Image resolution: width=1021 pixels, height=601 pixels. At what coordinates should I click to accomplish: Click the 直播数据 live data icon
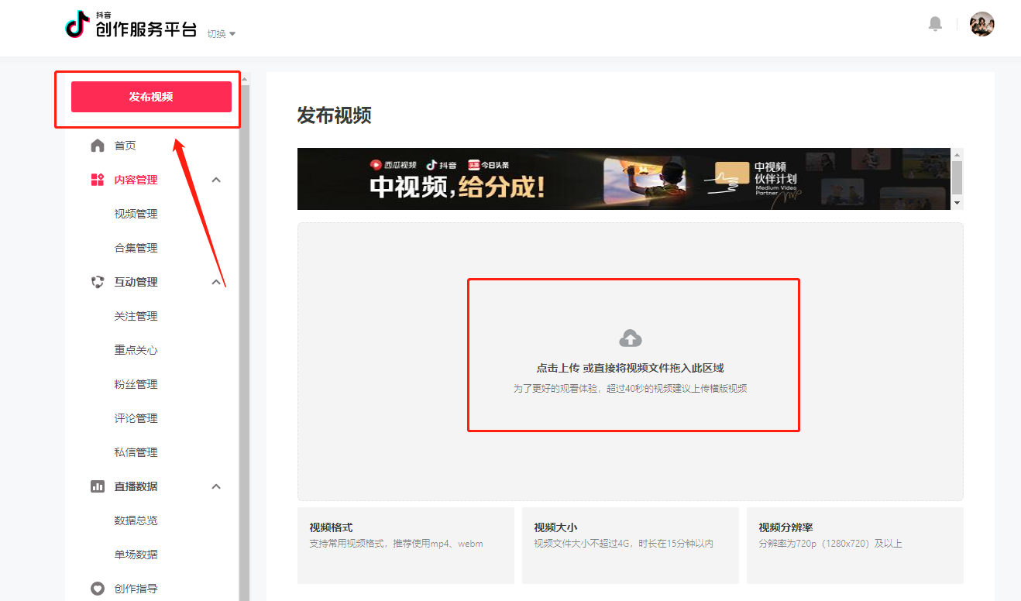click(x=98, y=486)
